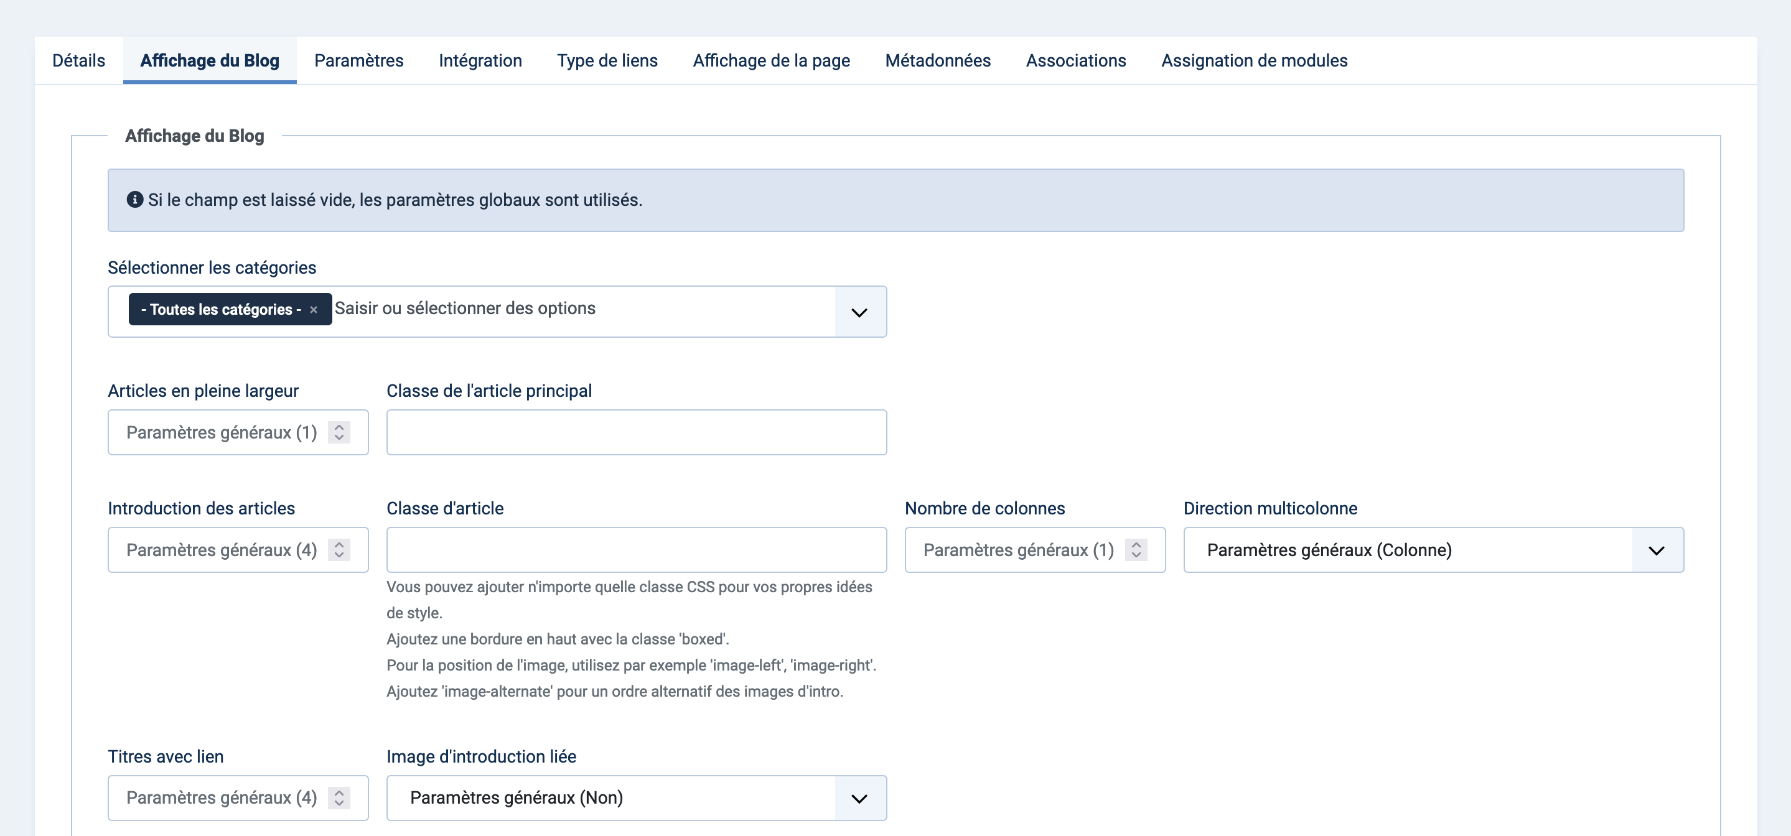Focus the Classe d'article text input

point(636,550)
